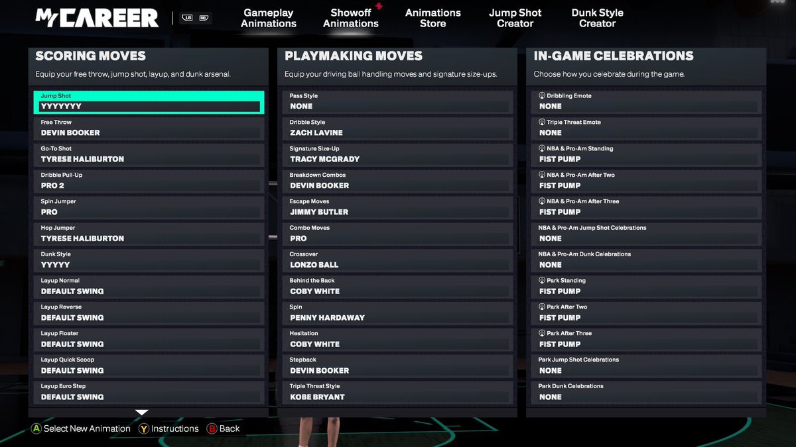Viewport: 796px width, 447px height.
Task: Click the RB bumper icon
Action: (x=204, y=18)
